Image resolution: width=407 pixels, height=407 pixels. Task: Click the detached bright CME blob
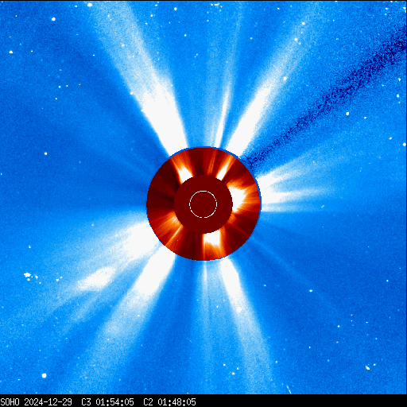(97, 279)
